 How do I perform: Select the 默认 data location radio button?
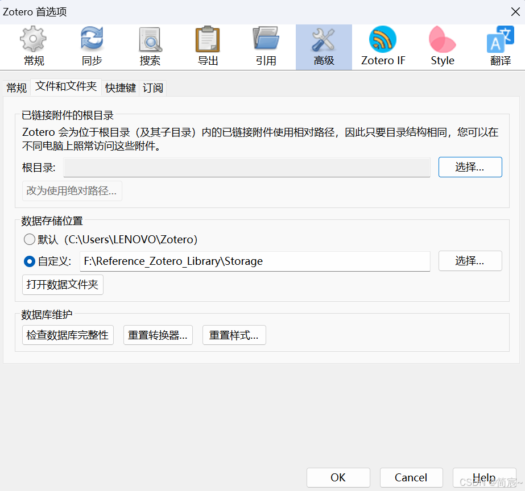coord(30,239)
